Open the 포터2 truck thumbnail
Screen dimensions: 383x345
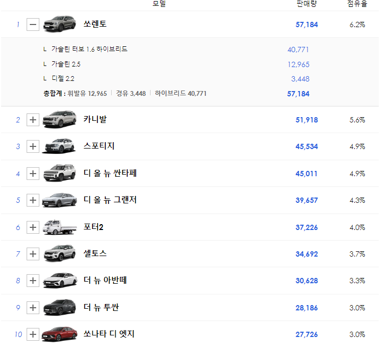pos(60,227)
